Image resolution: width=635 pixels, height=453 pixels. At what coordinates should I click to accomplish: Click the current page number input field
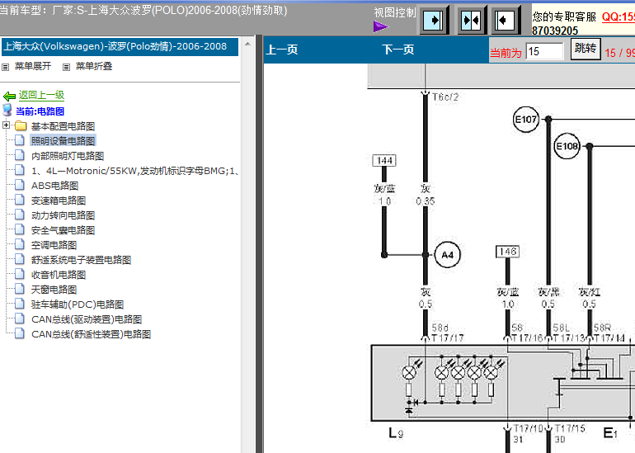tap(544, 51)
